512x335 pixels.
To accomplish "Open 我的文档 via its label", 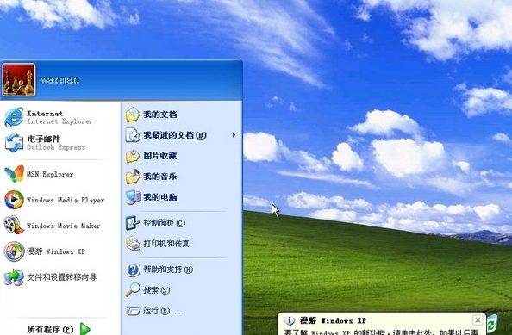I will [160, 115].
